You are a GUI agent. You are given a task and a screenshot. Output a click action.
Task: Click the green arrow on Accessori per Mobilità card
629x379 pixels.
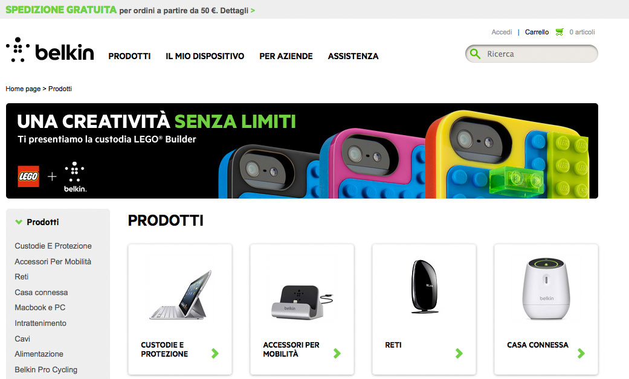click(337, 354)
